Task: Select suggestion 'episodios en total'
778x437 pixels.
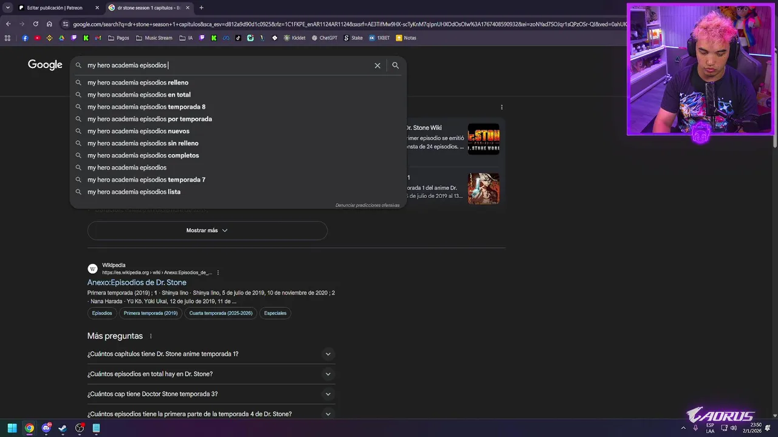Action: coord(238,95)
